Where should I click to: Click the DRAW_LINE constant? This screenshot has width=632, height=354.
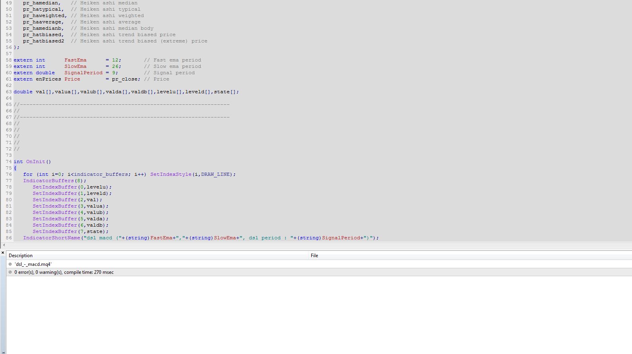click(217, 174)
